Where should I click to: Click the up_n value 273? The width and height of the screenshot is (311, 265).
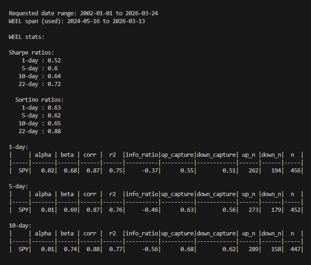(253, 210)
